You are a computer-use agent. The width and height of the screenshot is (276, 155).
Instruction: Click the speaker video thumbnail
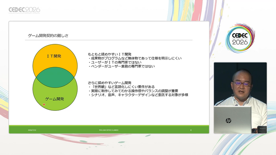(240, 98)
